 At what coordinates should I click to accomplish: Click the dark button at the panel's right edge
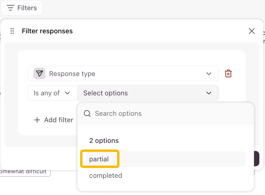pyautogui.click(x=256, y=158)
